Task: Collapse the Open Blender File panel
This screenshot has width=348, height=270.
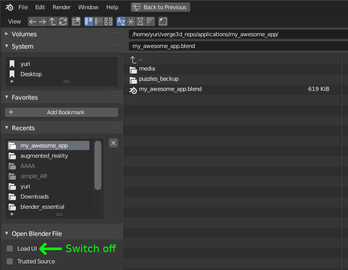Action: [7, 233]
